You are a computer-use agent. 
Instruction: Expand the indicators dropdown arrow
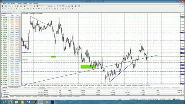(x=74, y=6)
